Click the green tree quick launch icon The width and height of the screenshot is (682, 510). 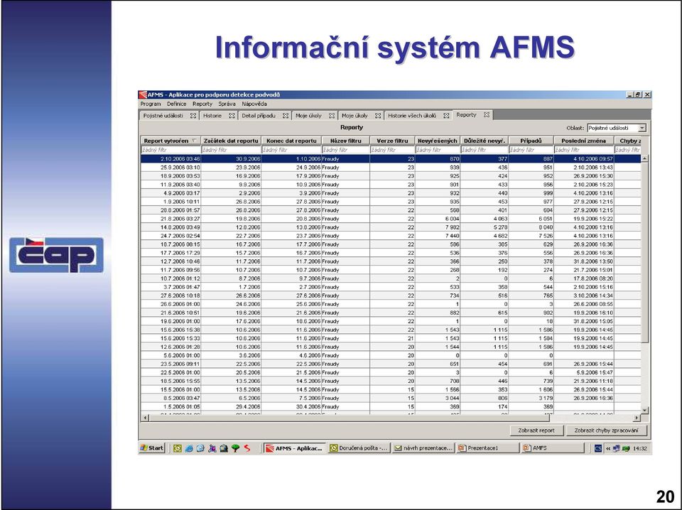[x=235, y=448]
